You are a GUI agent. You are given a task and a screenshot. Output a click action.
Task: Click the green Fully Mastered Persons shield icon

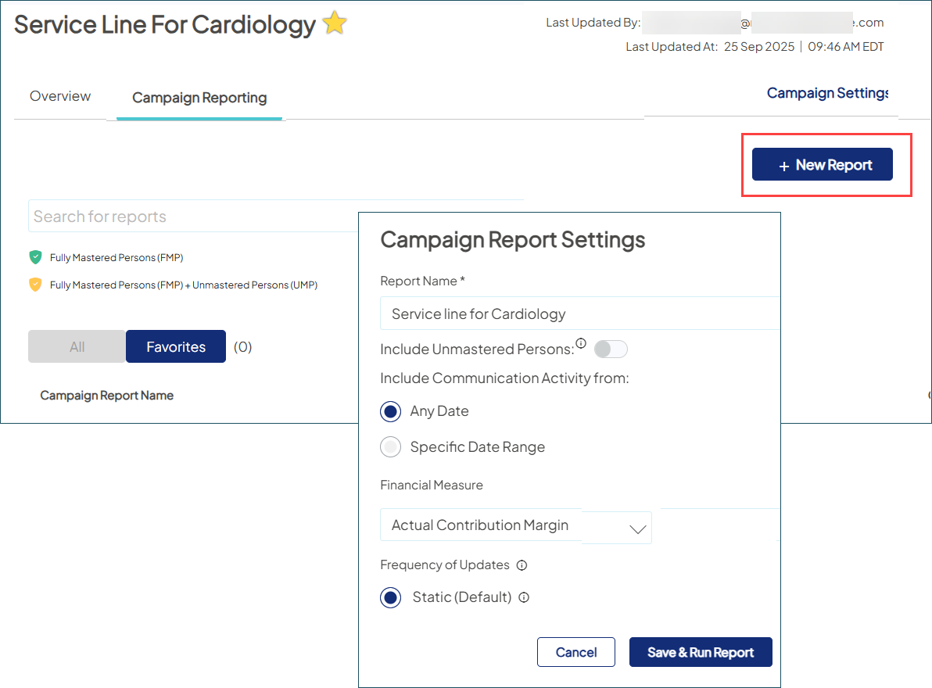[35, 256]
